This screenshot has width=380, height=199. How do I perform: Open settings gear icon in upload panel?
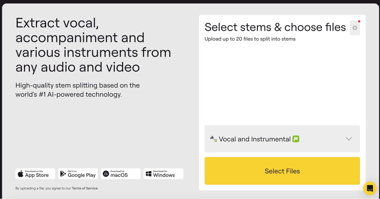[x=355, y=28]
